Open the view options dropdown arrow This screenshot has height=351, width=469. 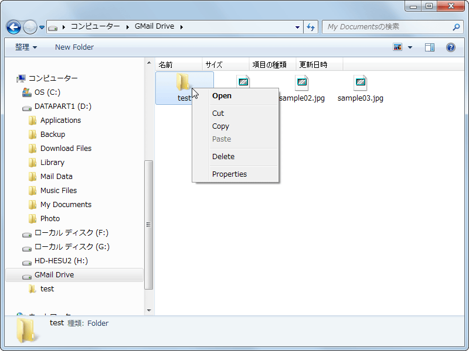[410, 47]
